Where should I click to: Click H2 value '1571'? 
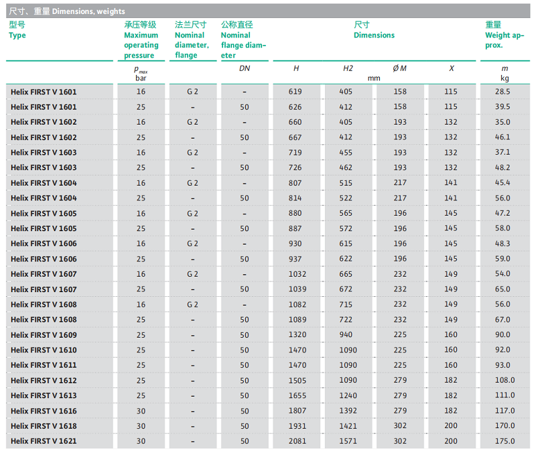(348, 441)
